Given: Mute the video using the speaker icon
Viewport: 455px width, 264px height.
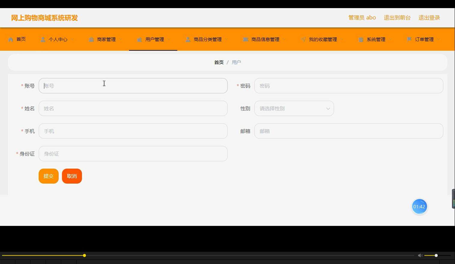Looking at the screenshot, I should (420, 255).
